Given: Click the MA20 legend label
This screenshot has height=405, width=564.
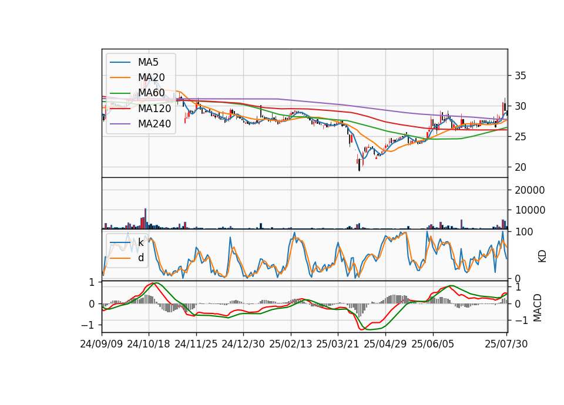Looking at the screenshot, I should coord(151,77).
